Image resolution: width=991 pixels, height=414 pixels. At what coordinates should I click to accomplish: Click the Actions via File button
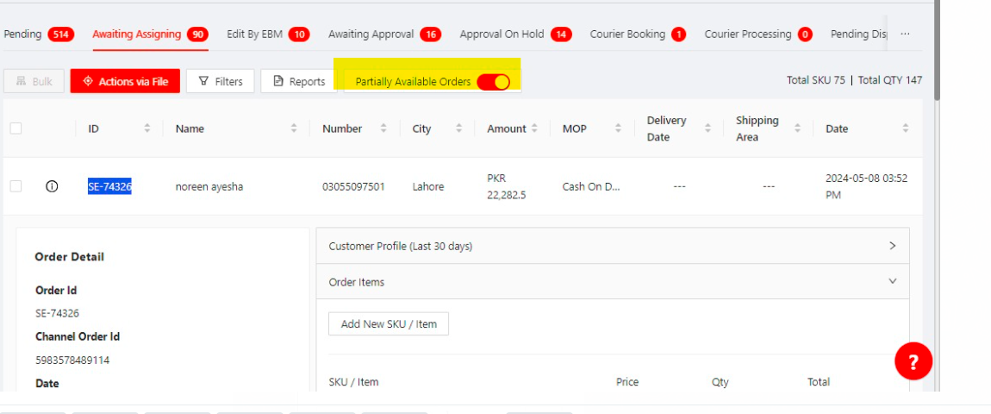[x=125, y=81]
